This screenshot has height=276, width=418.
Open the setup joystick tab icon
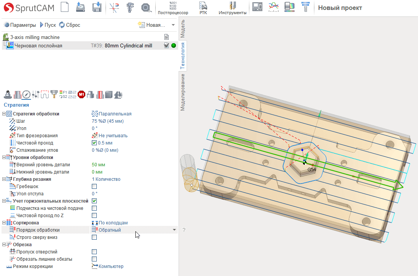coord(8,94)
